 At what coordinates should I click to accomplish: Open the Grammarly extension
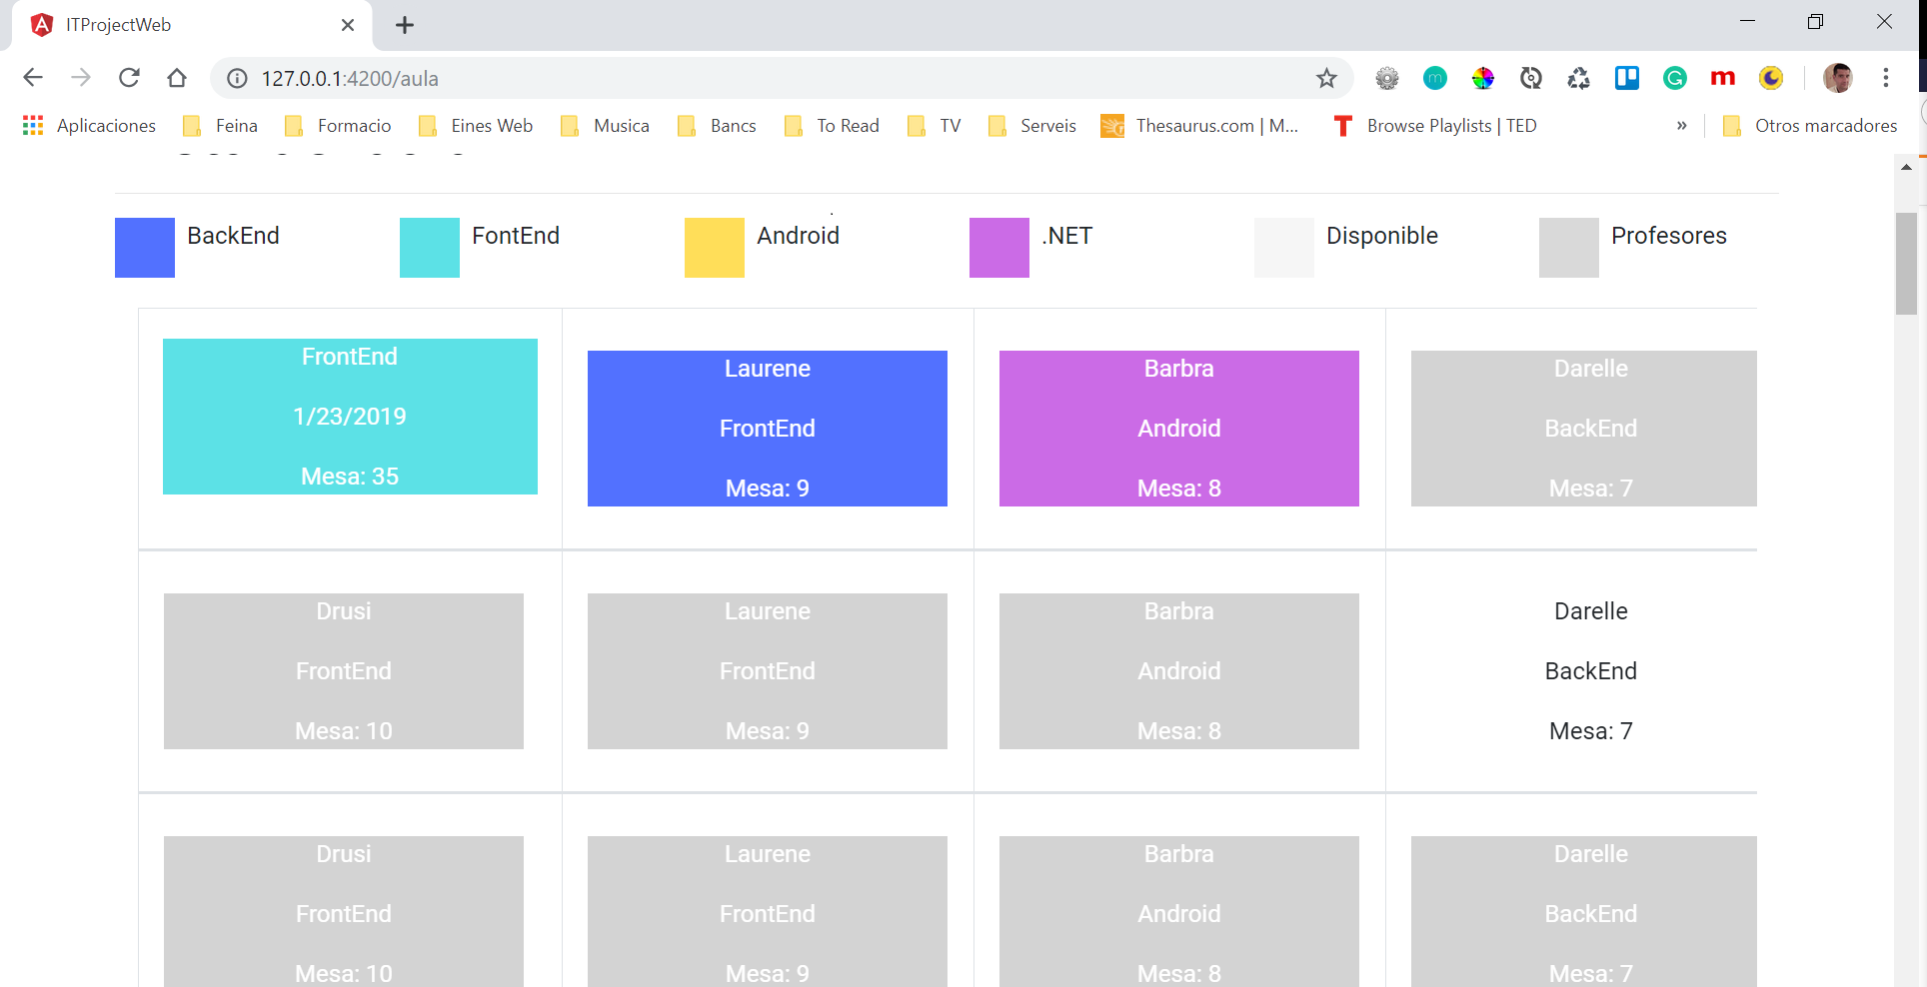(x=1675, y=78)
